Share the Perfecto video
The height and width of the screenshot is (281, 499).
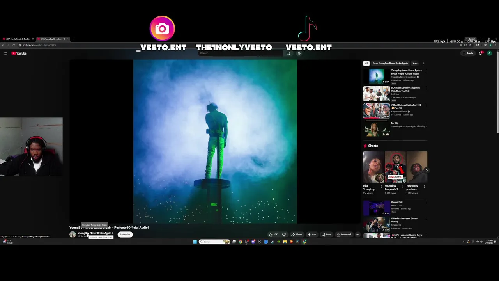(x=297, y=235)
